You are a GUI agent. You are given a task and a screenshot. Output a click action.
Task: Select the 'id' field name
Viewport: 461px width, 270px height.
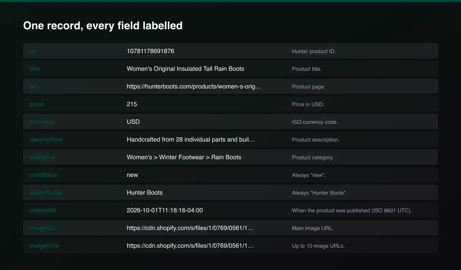[32, 51]
